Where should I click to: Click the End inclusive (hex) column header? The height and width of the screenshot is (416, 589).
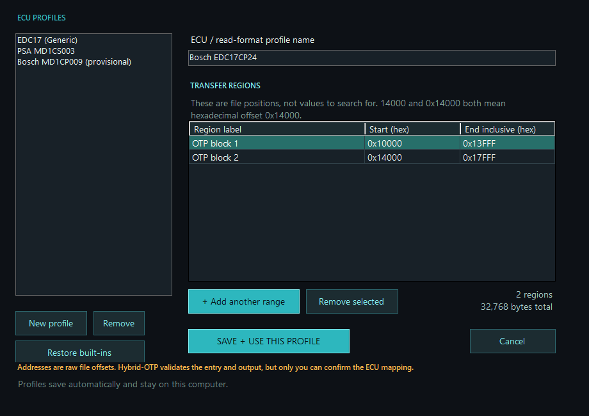pyautogui.click(x=508, y=129)
